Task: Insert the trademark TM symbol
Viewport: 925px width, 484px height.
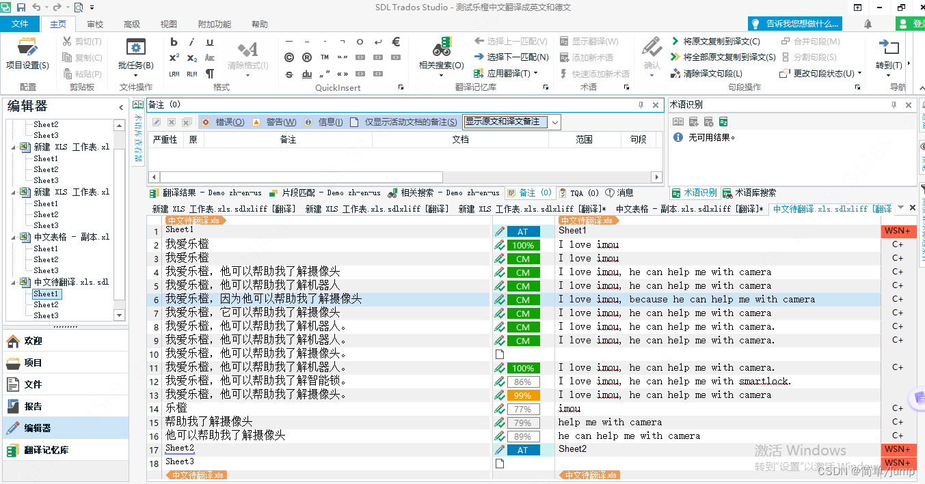Action: tap(325, 57)
